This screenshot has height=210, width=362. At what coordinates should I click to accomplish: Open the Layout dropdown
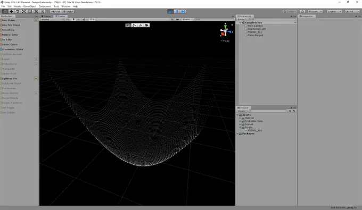pos(352,11)
